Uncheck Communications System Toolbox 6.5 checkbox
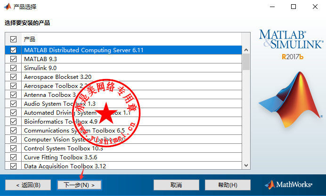 pos(13,130)
